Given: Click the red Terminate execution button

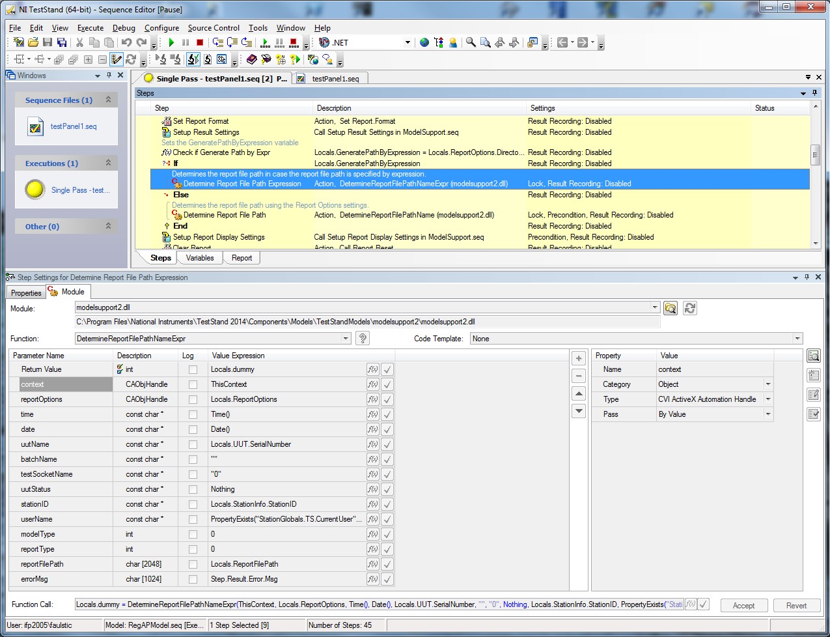Looking at the screenshot, I should [x=200, y=42].
